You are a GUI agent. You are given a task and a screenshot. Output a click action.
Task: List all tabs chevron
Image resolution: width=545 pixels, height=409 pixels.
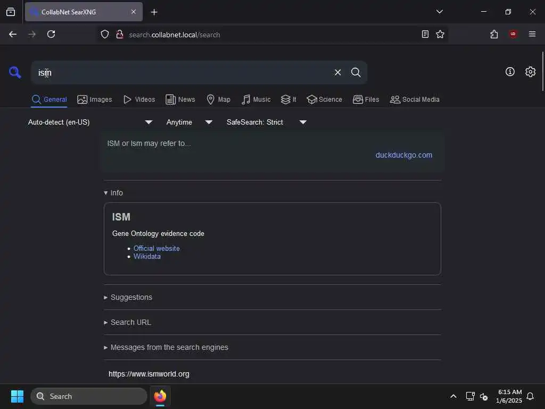(439, 12)
